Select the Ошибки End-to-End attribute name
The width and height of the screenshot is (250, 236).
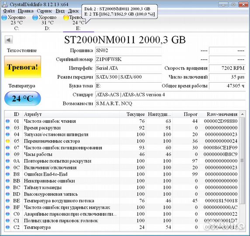45,174
